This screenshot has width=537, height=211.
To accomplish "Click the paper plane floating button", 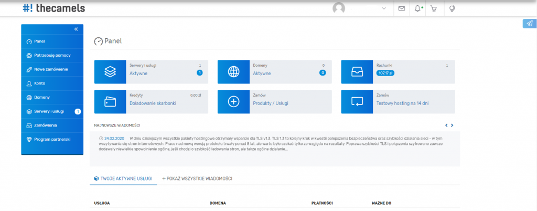I will [x=530, y=23].
